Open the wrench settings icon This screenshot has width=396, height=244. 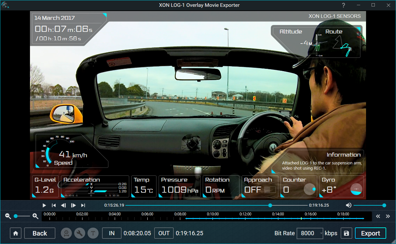[x=80, y=233]
